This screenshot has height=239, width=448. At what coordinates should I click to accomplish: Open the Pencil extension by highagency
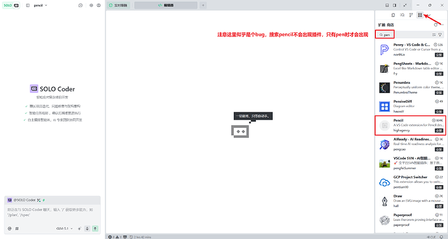410,125
